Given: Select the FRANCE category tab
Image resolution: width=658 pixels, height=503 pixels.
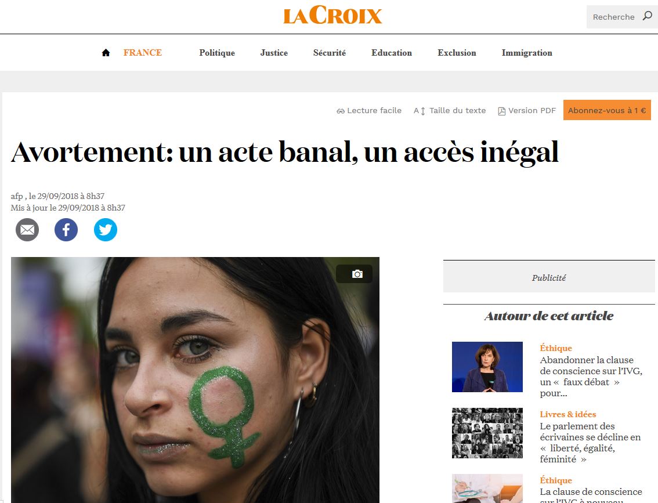Looking at the screenshot, I should click(x=143, y=53).
